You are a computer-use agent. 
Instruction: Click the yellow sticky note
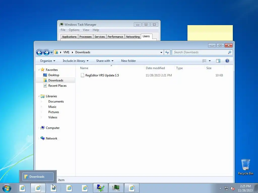click(210, 33)
